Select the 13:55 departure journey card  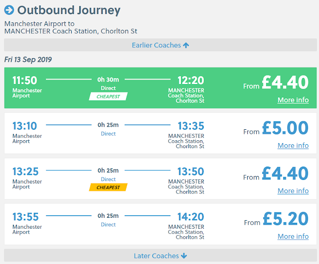159,224
